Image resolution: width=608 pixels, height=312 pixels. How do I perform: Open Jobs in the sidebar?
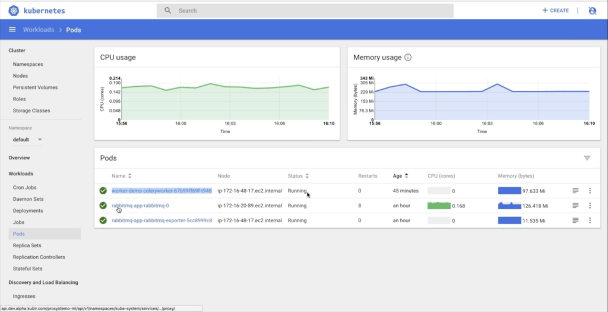18,222
